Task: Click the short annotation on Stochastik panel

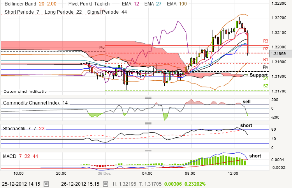Action: click(x=246, y=125)
